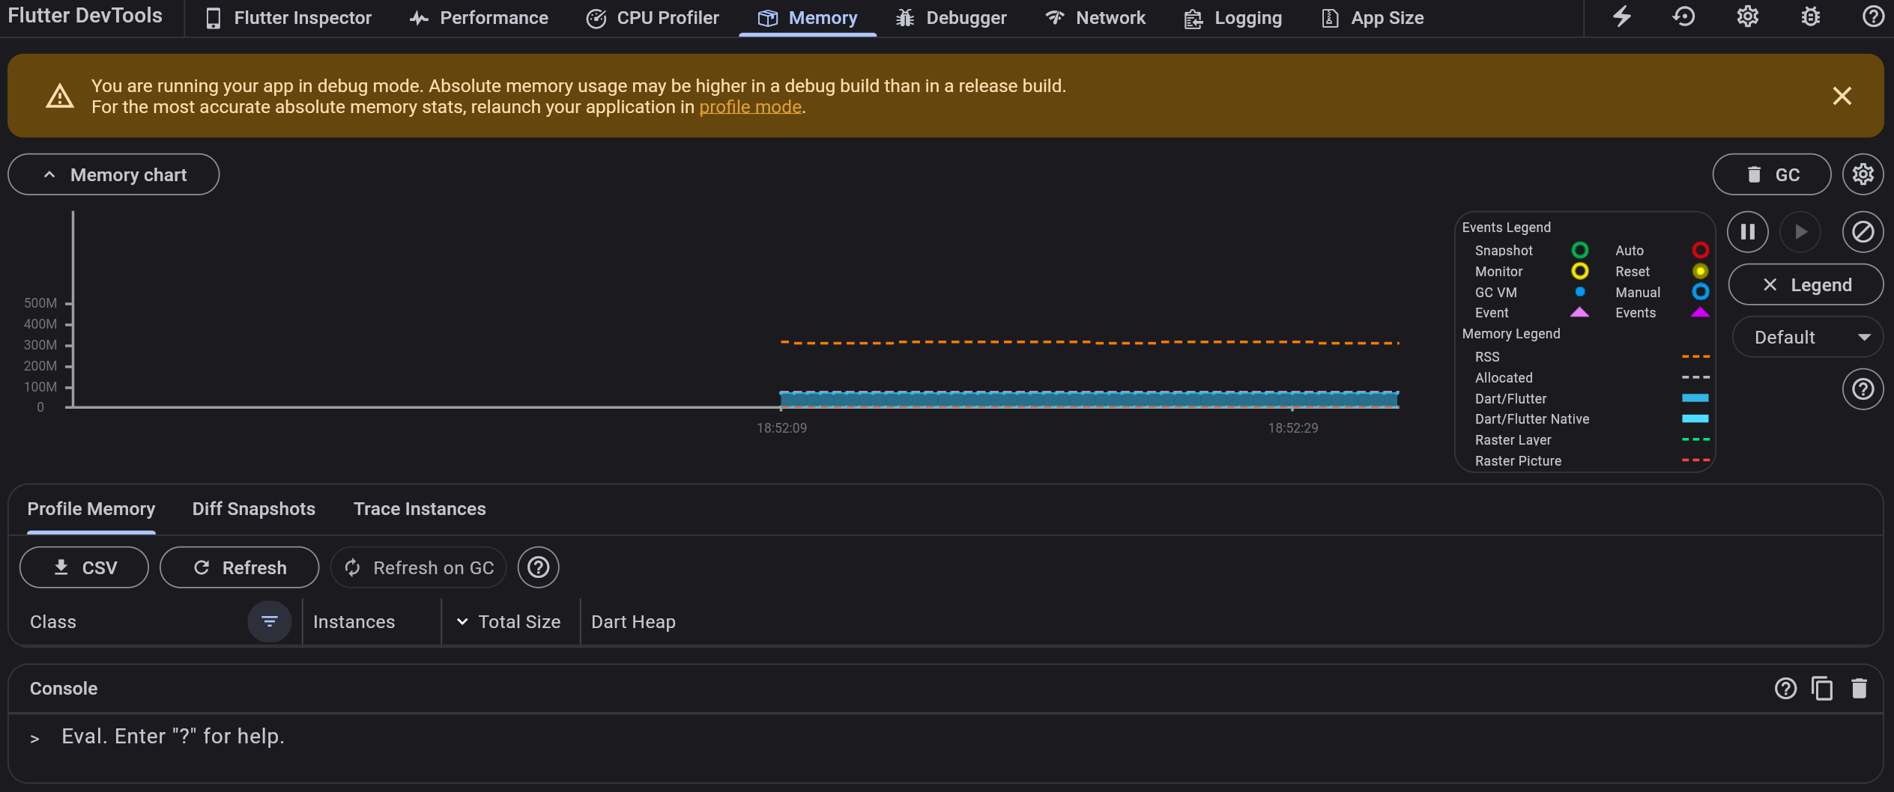Click the RSS orange dashed legend swatch
This screenshot has height=792, width=1894.
1695,357
